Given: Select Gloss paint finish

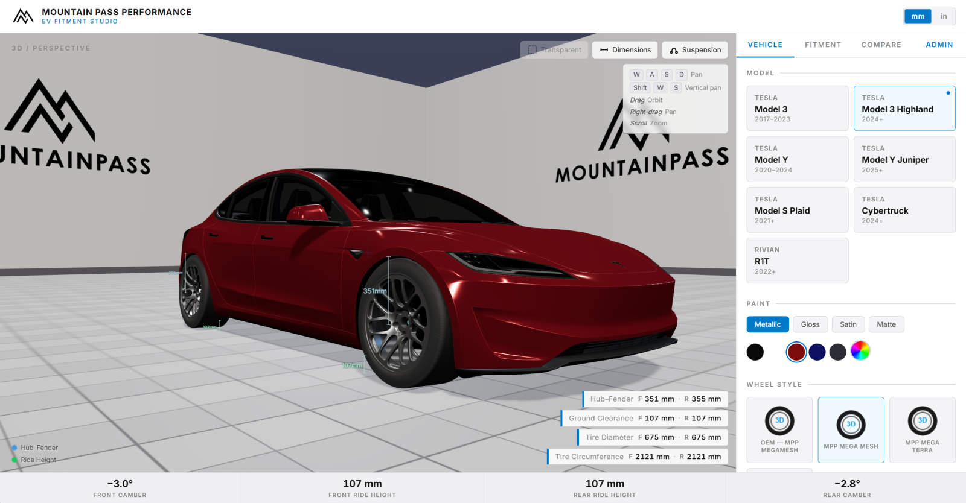Looking at the screenshot, I should (810, 324).
